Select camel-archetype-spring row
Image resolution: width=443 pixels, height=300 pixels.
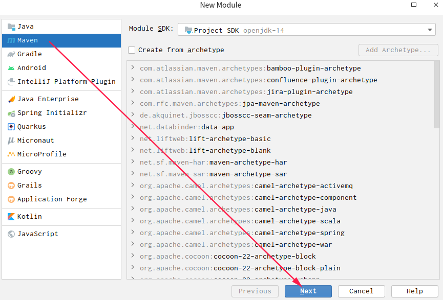coord(280,233)
